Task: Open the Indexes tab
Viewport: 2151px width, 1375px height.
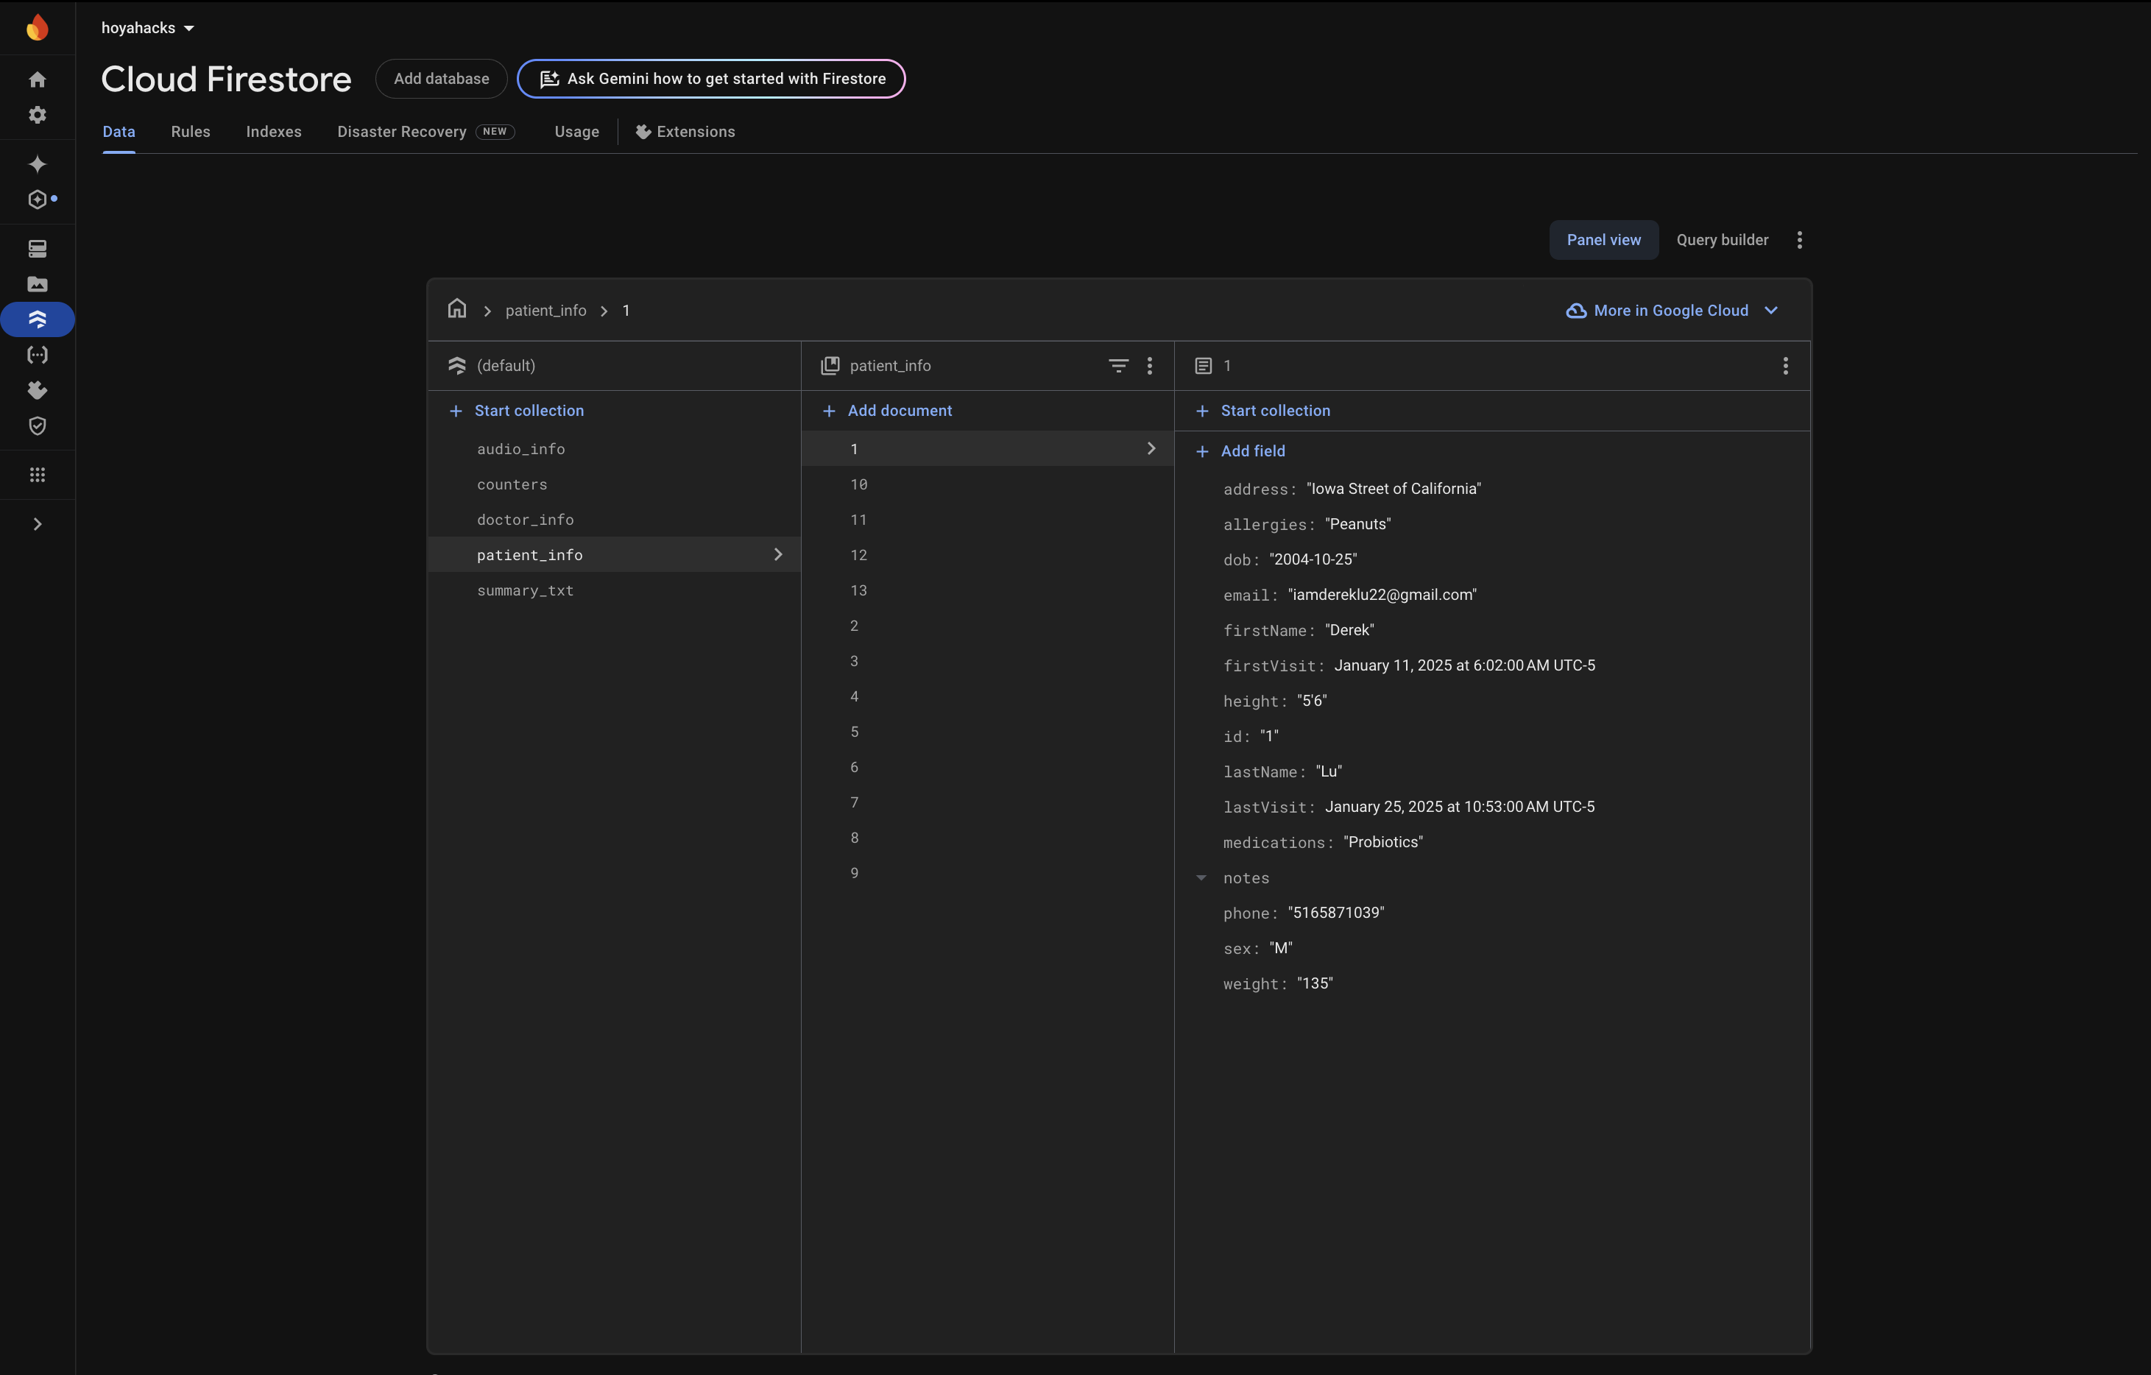Action: tap(273, 131)
